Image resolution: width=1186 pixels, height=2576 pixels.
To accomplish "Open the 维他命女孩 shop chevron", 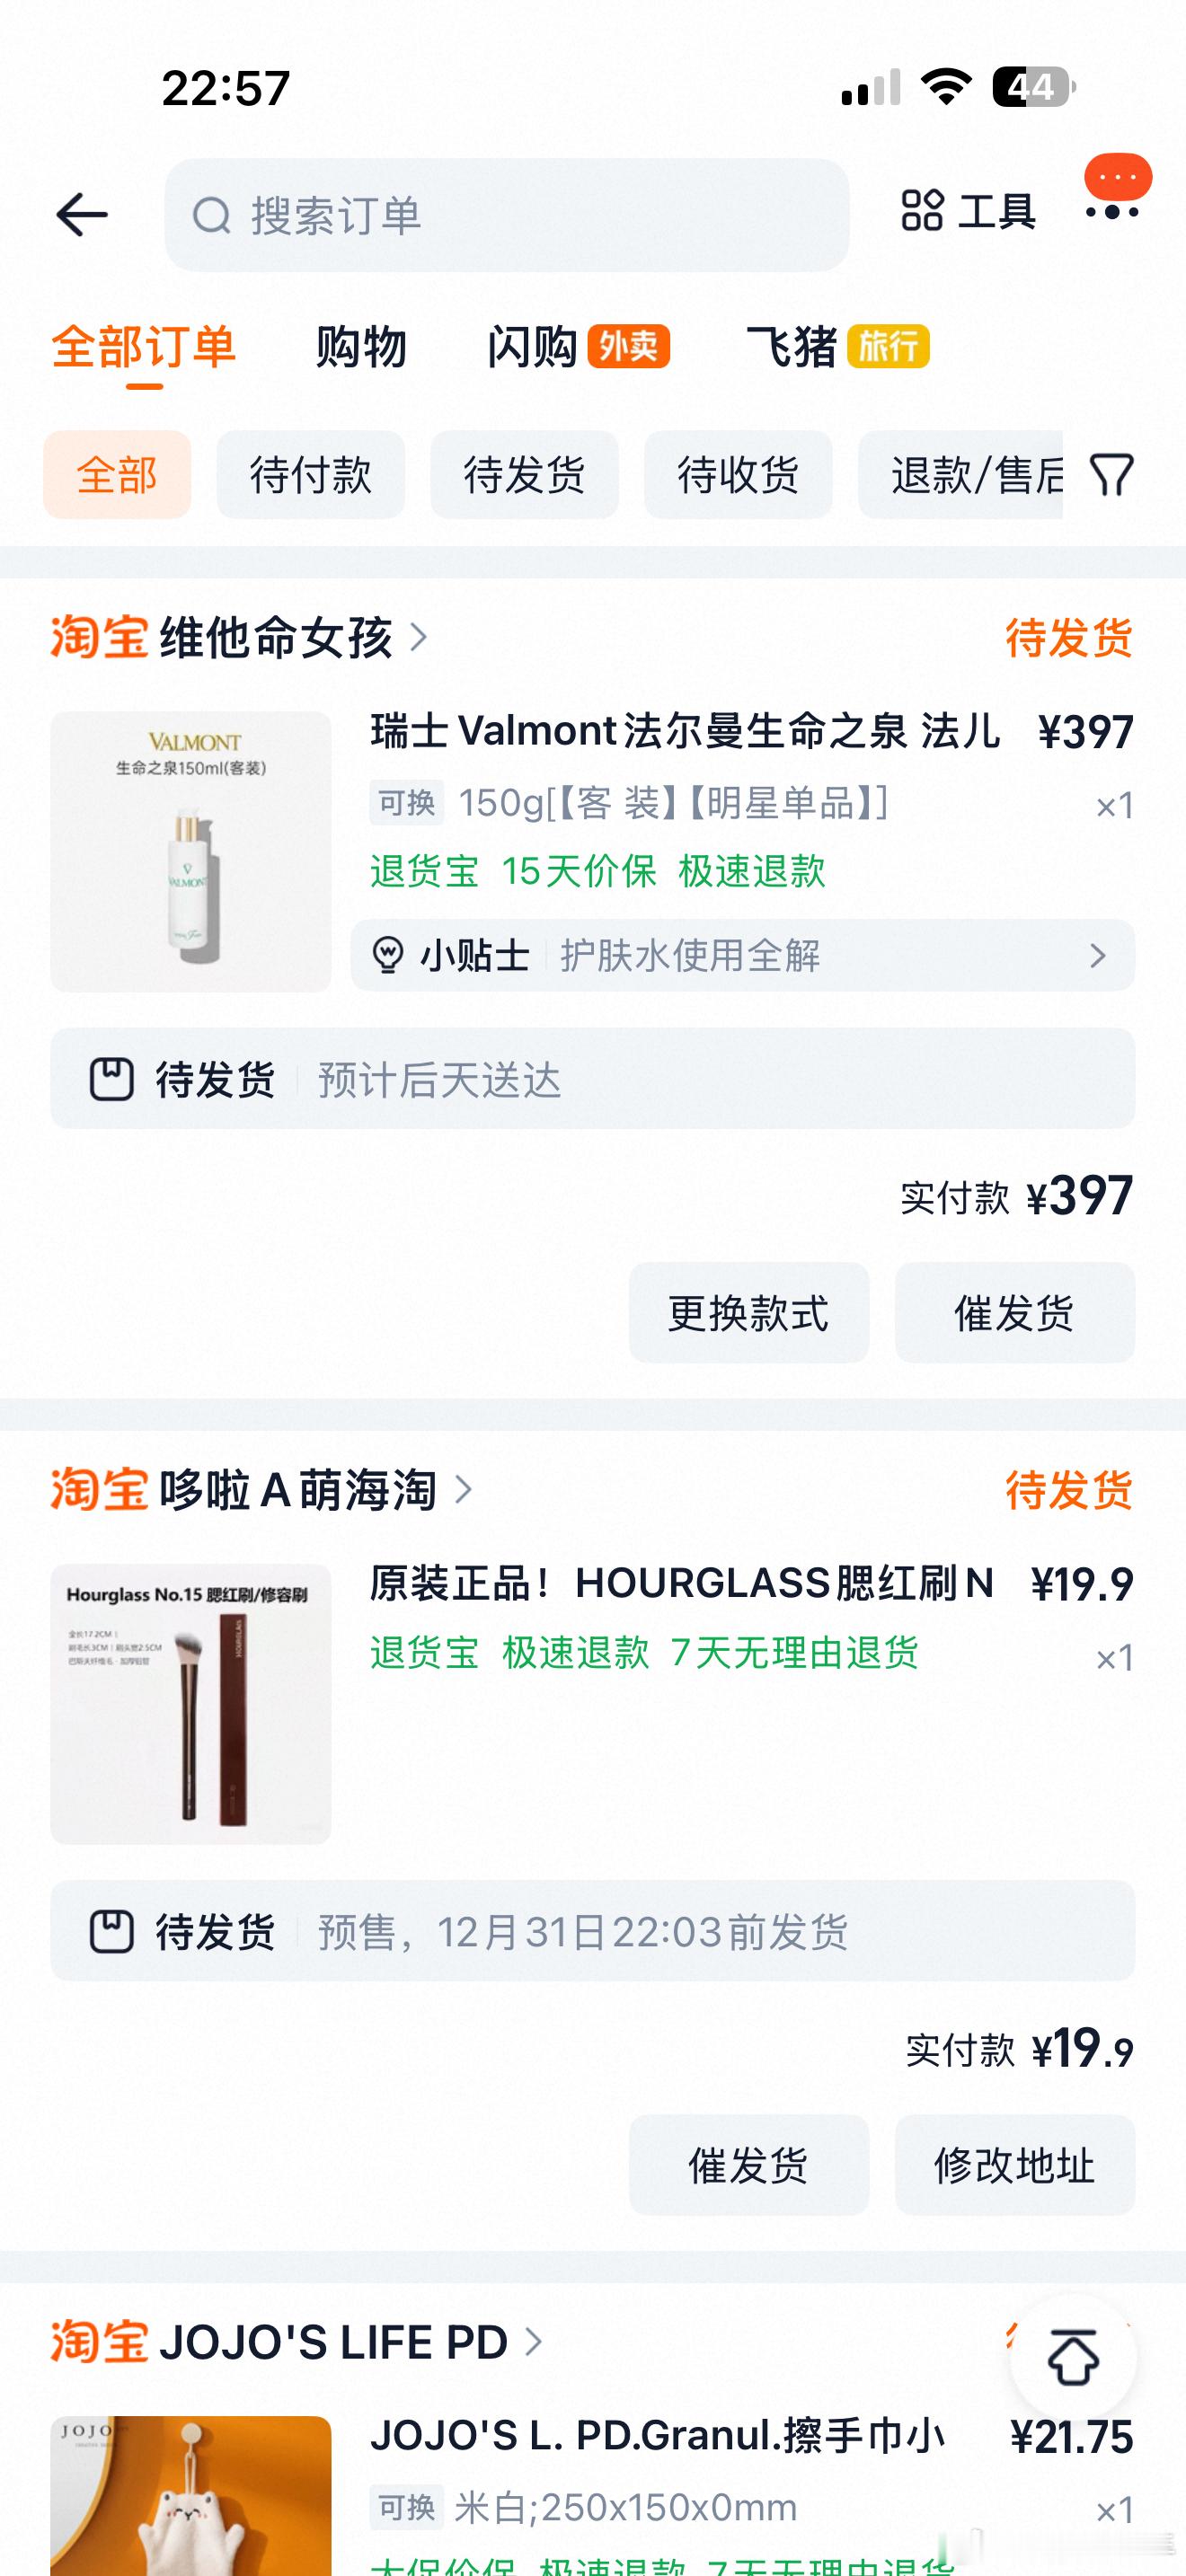I will 419,637.
